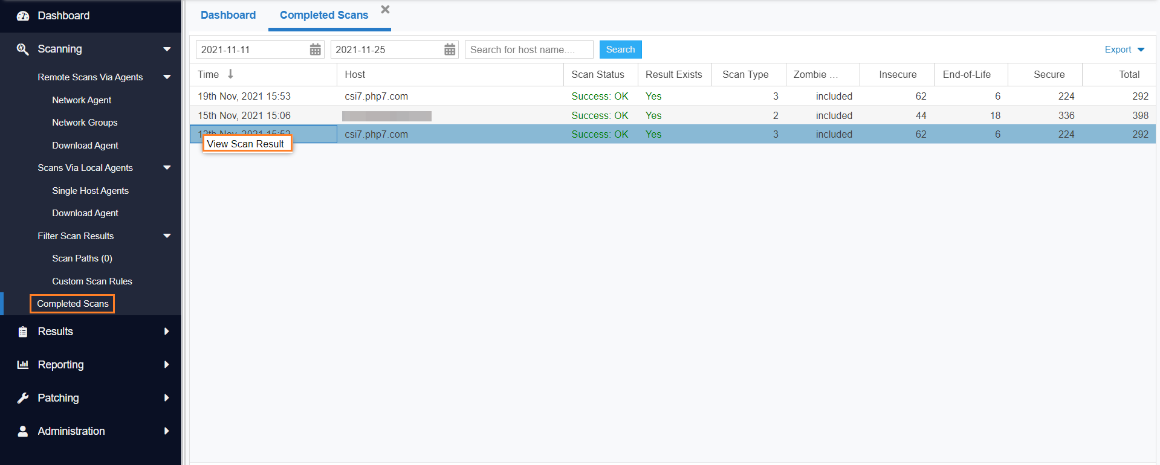Collapse the Scanning menu section
Screen dimensions: 1160x465
coord(167,49)
